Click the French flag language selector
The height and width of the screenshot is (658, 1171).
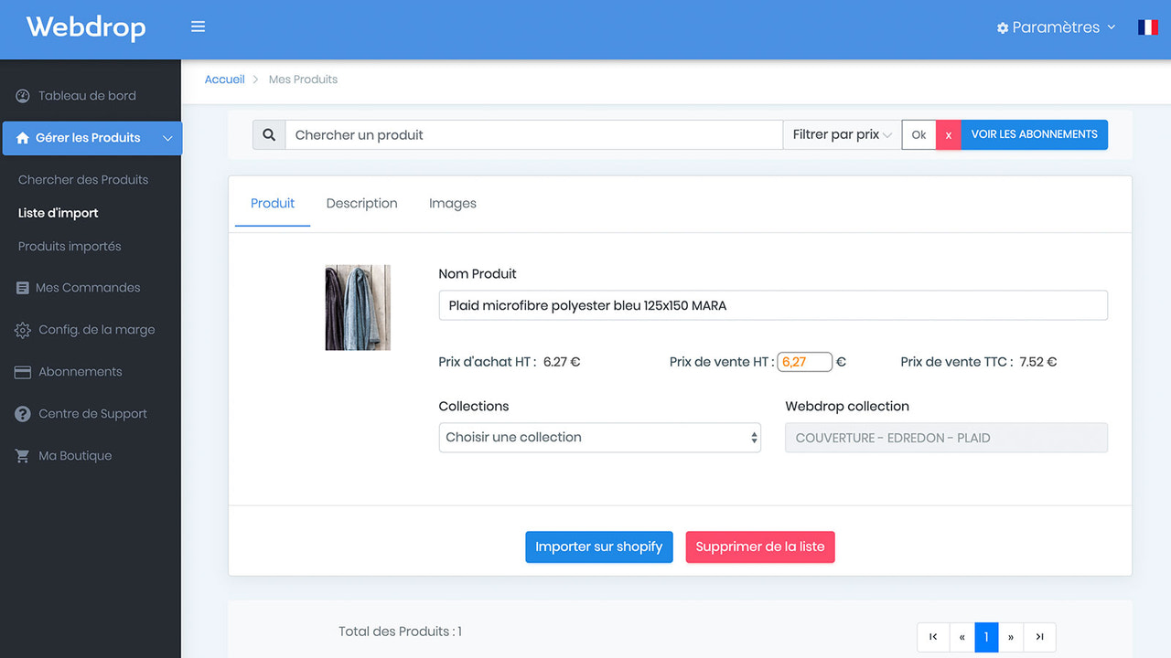tap(1147, 27)
